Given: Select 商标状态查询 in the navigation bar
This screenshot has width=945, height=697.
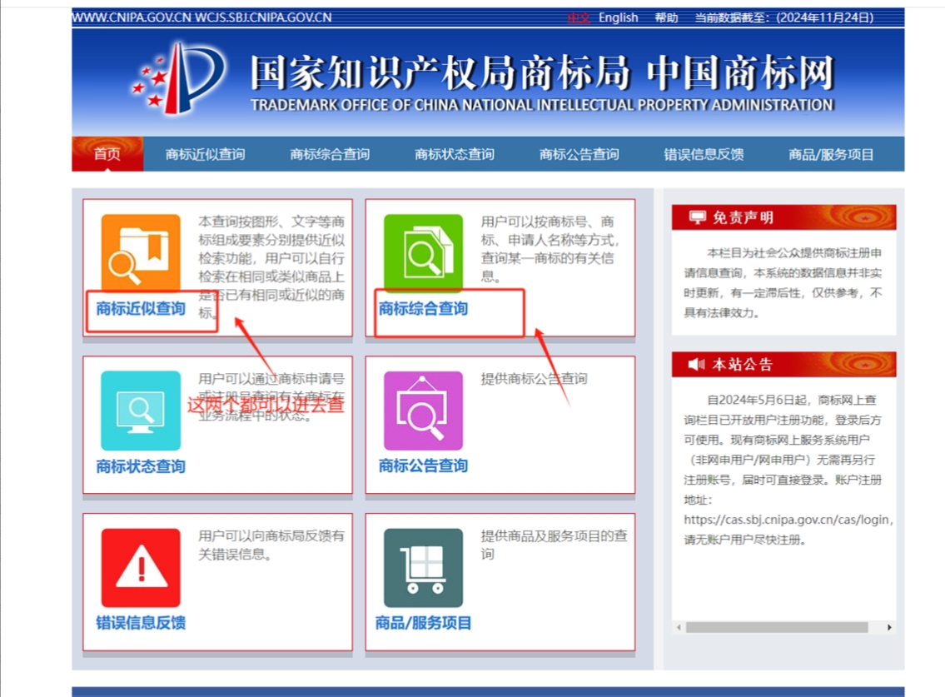Looking at the screenshot, I should pos(455,154).
